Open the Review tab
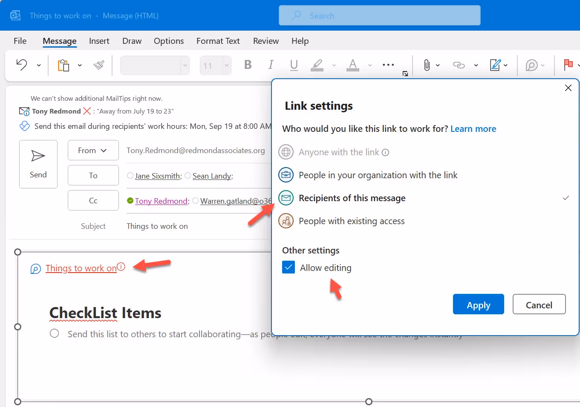 (x=266, y=41)
